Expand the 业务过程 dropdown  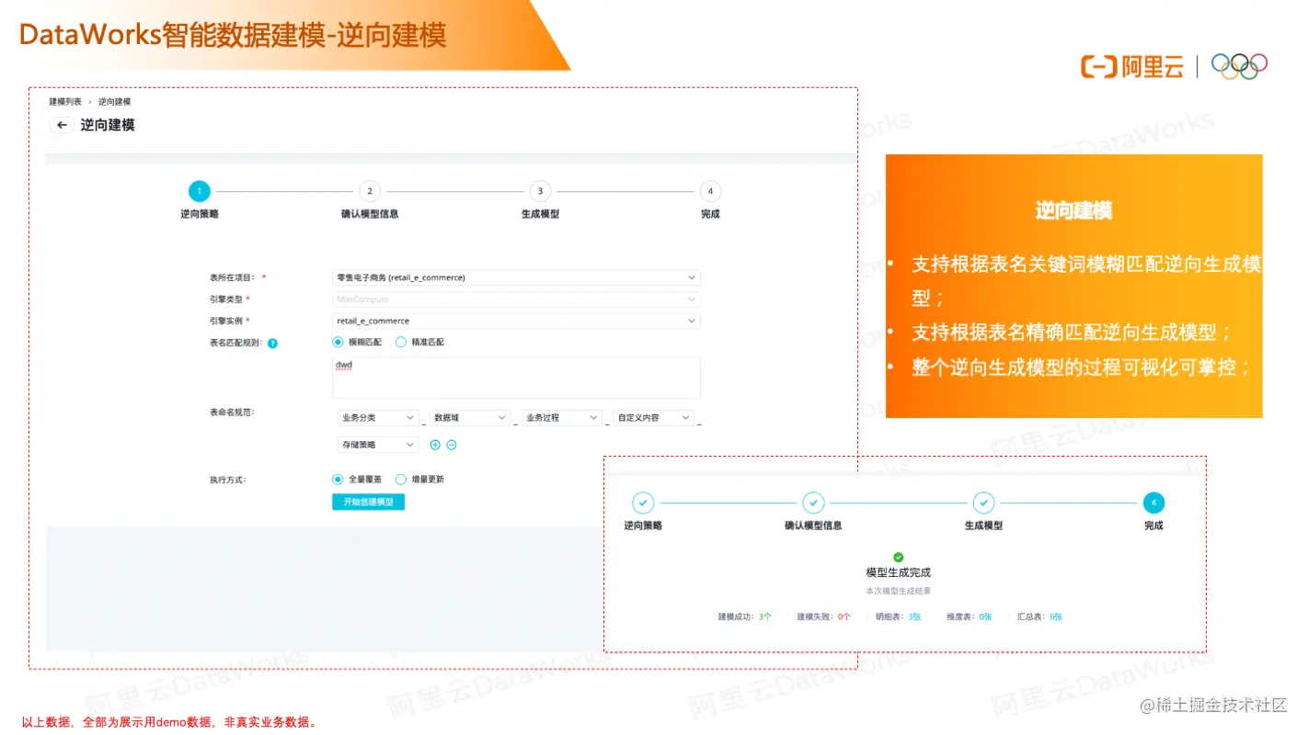point(562,417)
